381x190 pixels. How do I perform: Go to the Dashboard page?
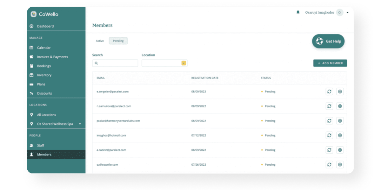[x=45, y=26]
